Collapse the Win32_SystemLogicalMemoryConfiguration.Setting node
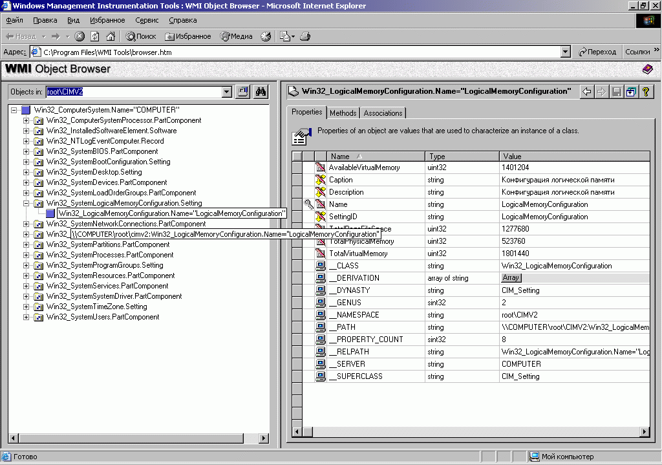Image resolution: width=662 pixels, height=465 pixels. (x=26, y=203)
